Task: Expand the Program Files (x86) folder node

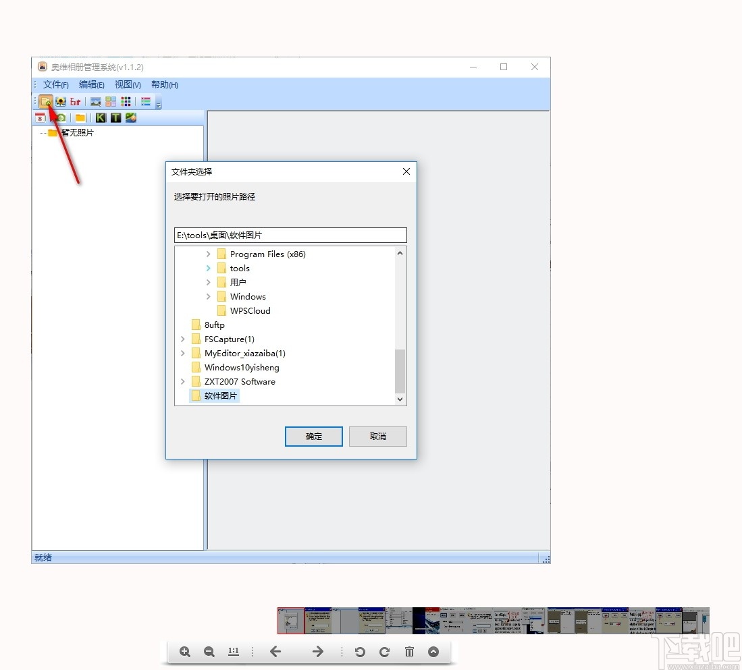Action: tap(208, 254)
